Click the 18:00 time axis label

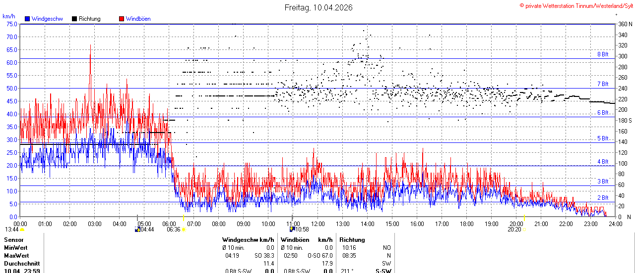coord(466,224)
